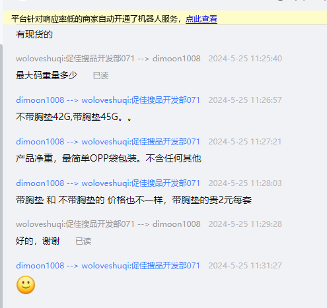
Task: Select the message 最大码重量多少
Action: (x=46, y=75)
